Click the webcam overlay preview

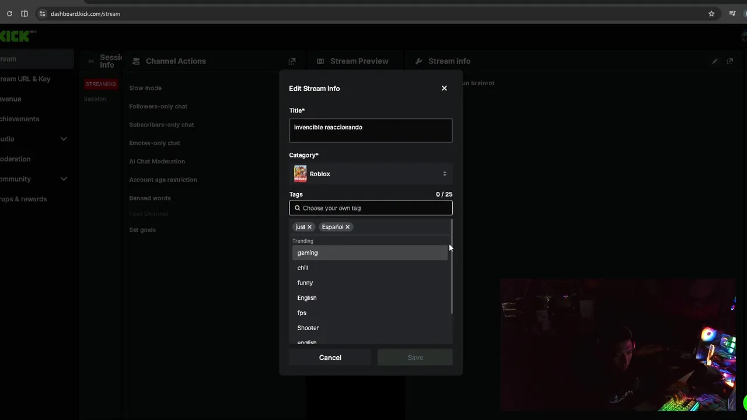coord(617,345)
